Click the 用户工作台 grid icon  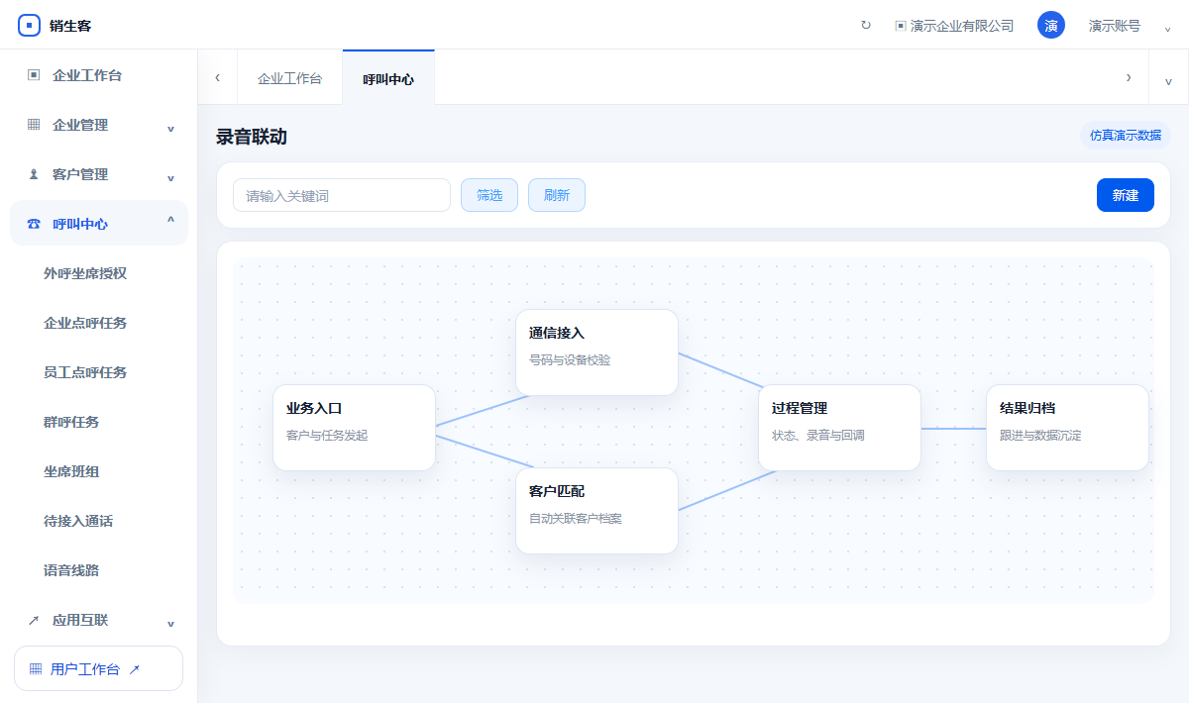(36, 669)
